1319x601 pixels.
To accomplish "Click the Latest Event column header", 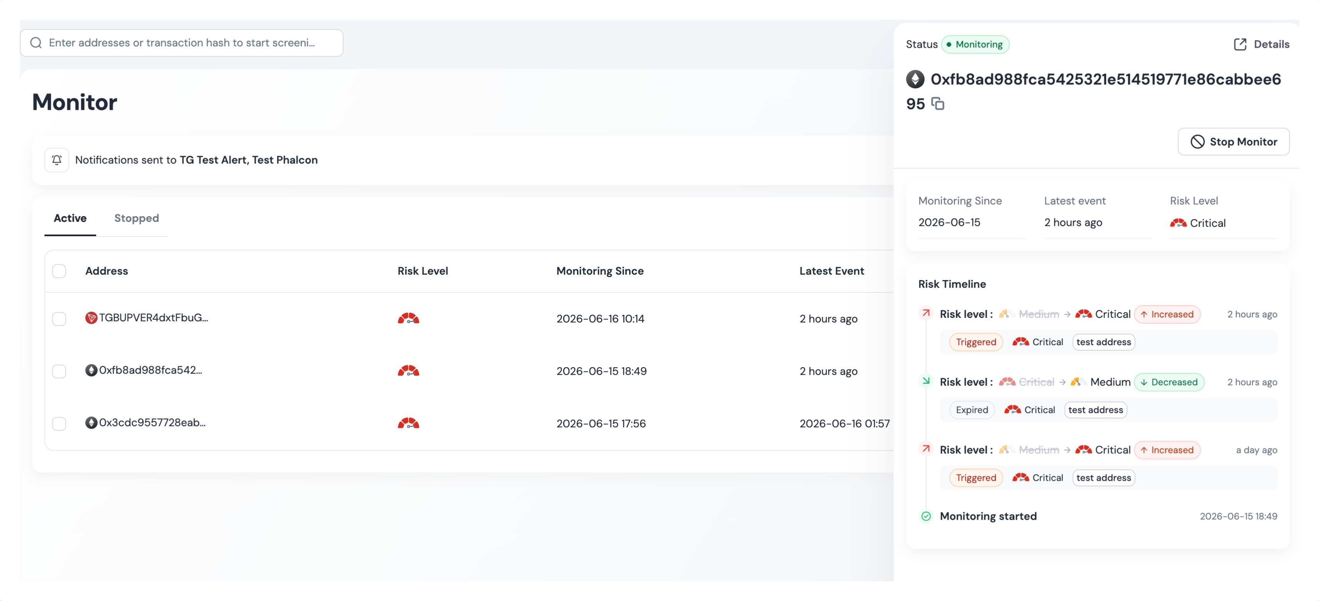I will tap(832, 271).
